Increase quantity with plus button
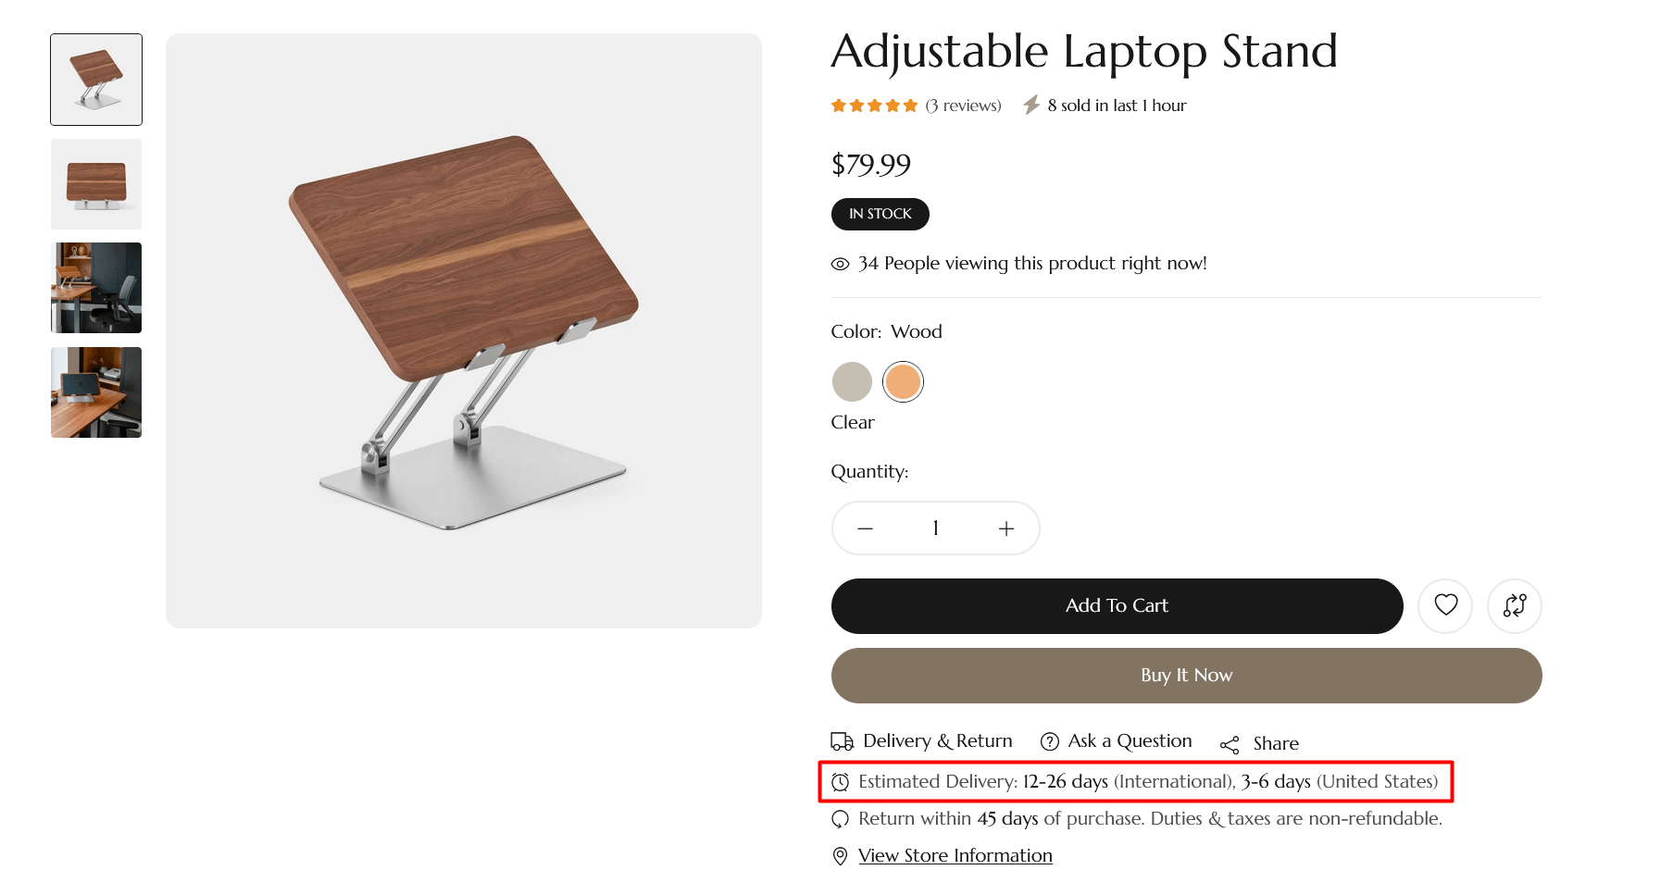The image size is (1673, 895). tap(1006, 528)
